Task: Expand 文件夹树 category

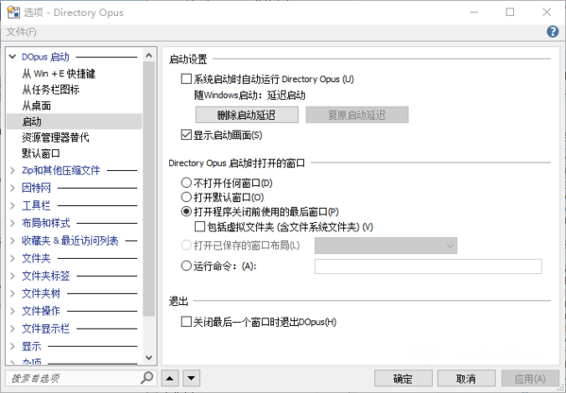Action: [12, 294]
